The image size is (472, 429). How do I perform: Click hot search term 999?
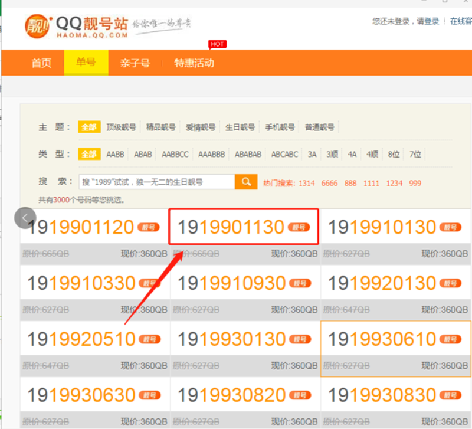click(415, 183)
